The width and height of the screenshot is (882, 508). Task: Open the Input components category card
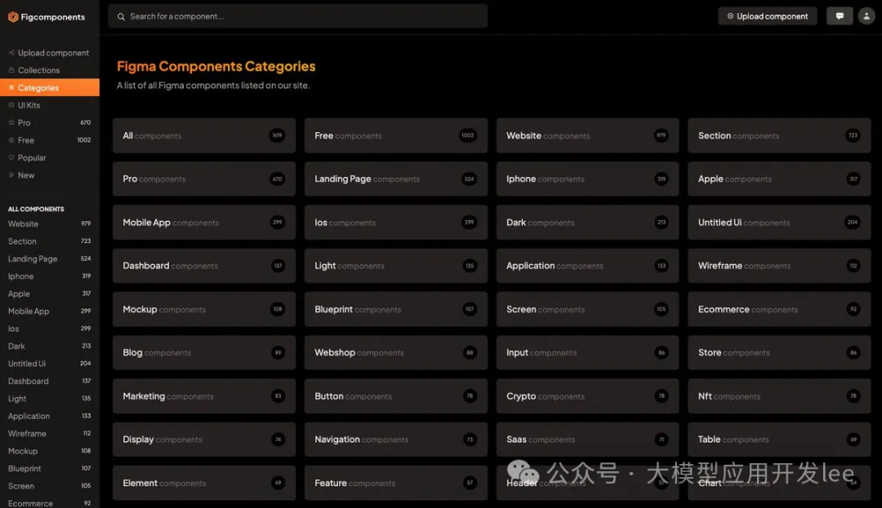click(x=587, y=352)
